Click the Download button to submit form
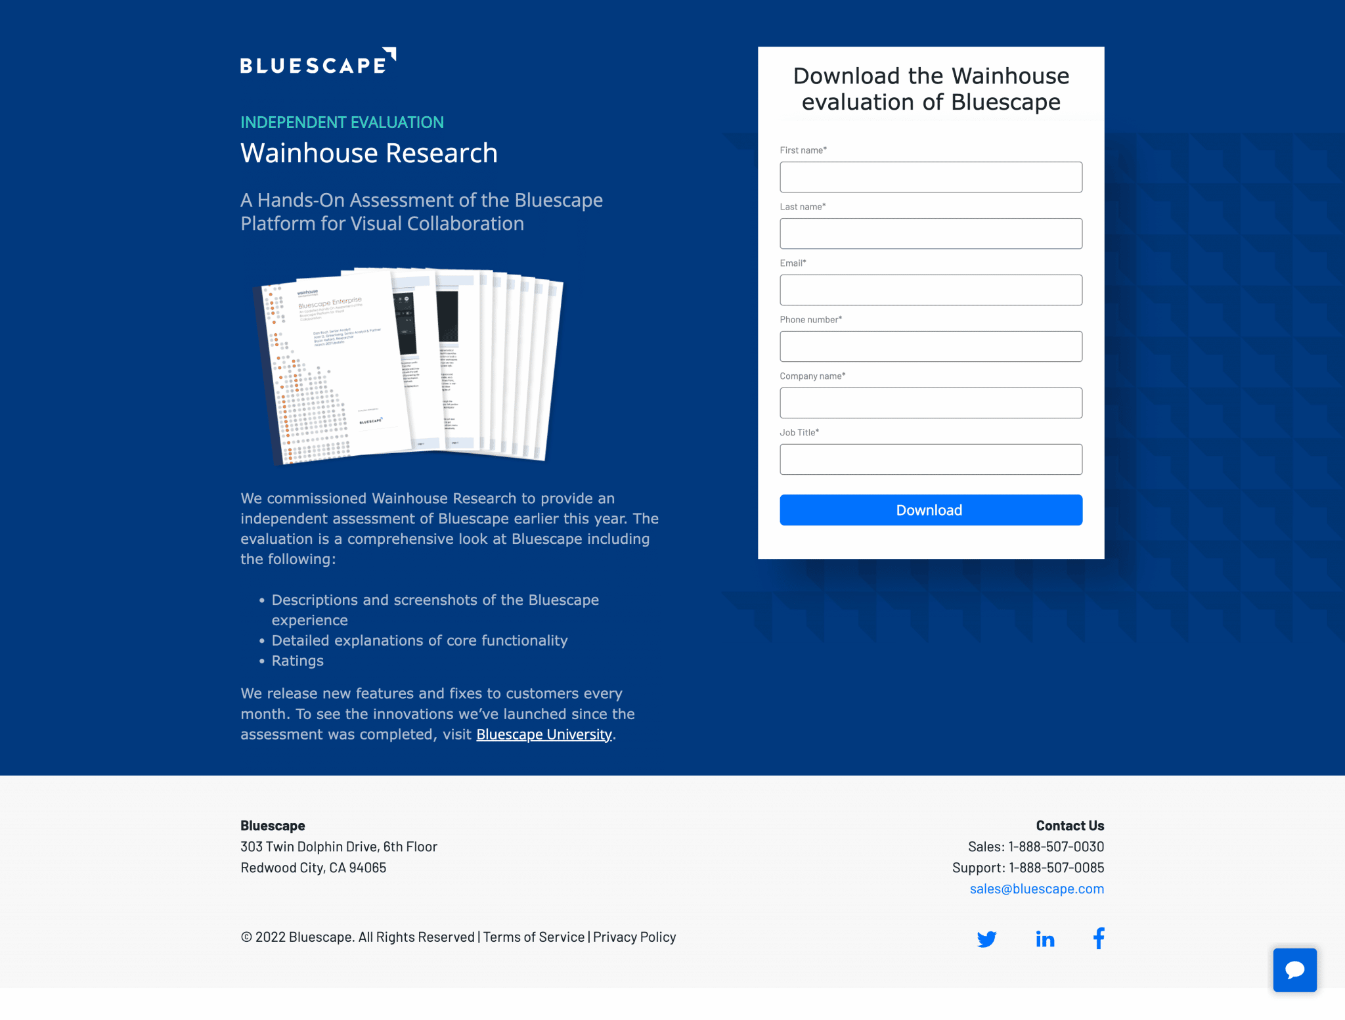 pyautogui.click(x=931, y=509)
